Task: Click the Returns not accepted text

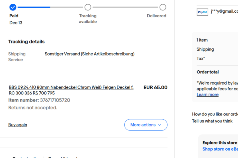Action: [x=33, y=108]
